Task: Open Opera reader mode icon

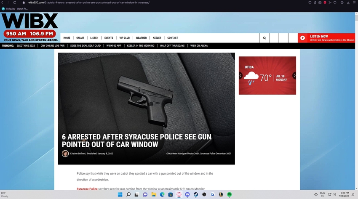Action: click(310, 3)
